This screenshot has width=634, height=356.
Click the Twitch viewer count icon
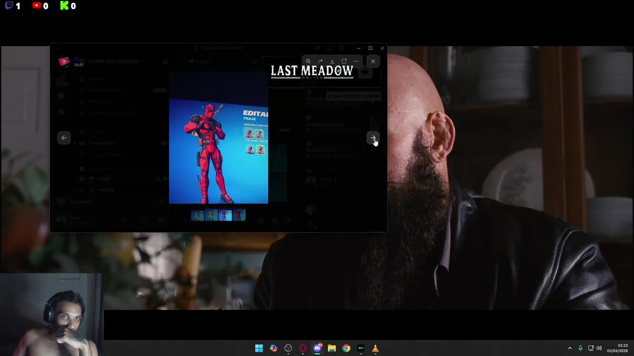[9, 6]
